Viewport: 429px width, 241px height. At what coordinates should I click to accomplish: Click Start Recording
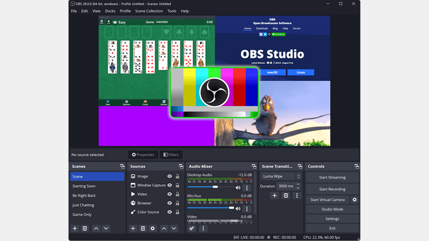332,189
